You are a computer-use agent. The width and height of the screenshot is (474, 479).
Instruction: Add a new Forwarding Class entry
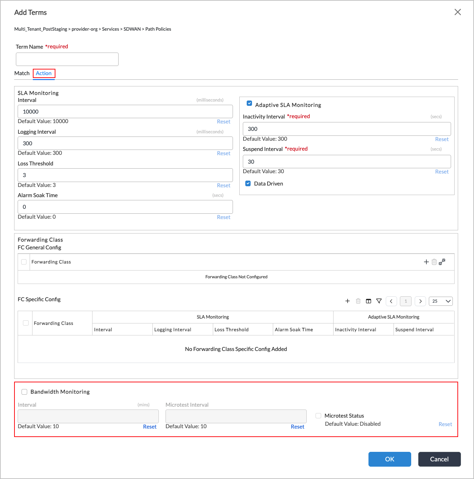coord(426,262)
